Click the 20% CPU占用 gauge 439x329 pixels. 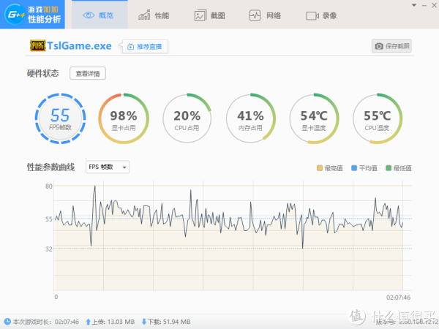[187, 118]
